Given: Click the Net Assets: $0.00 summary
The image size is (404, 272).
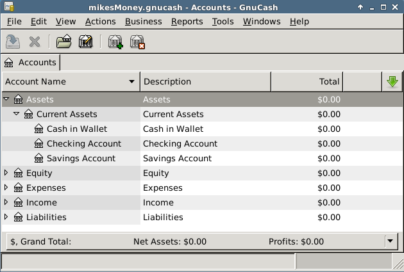Looking at the screenshot, I should click(x=170, y=242).
